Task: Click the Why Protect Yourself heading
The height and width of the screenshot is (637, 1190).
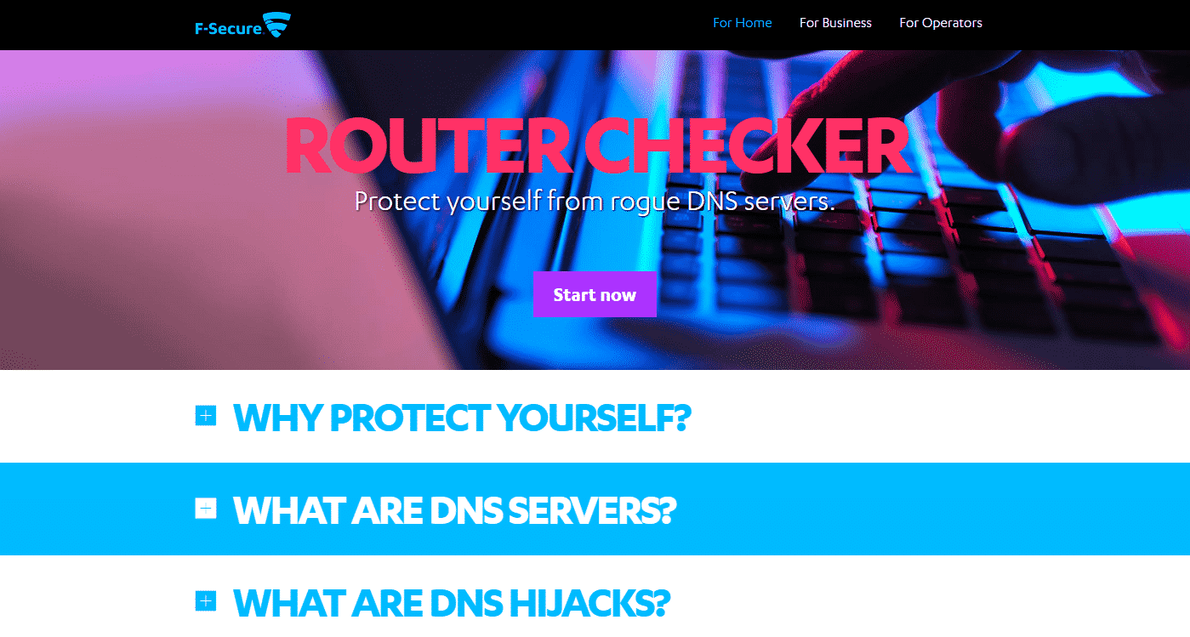Action: 462,418
